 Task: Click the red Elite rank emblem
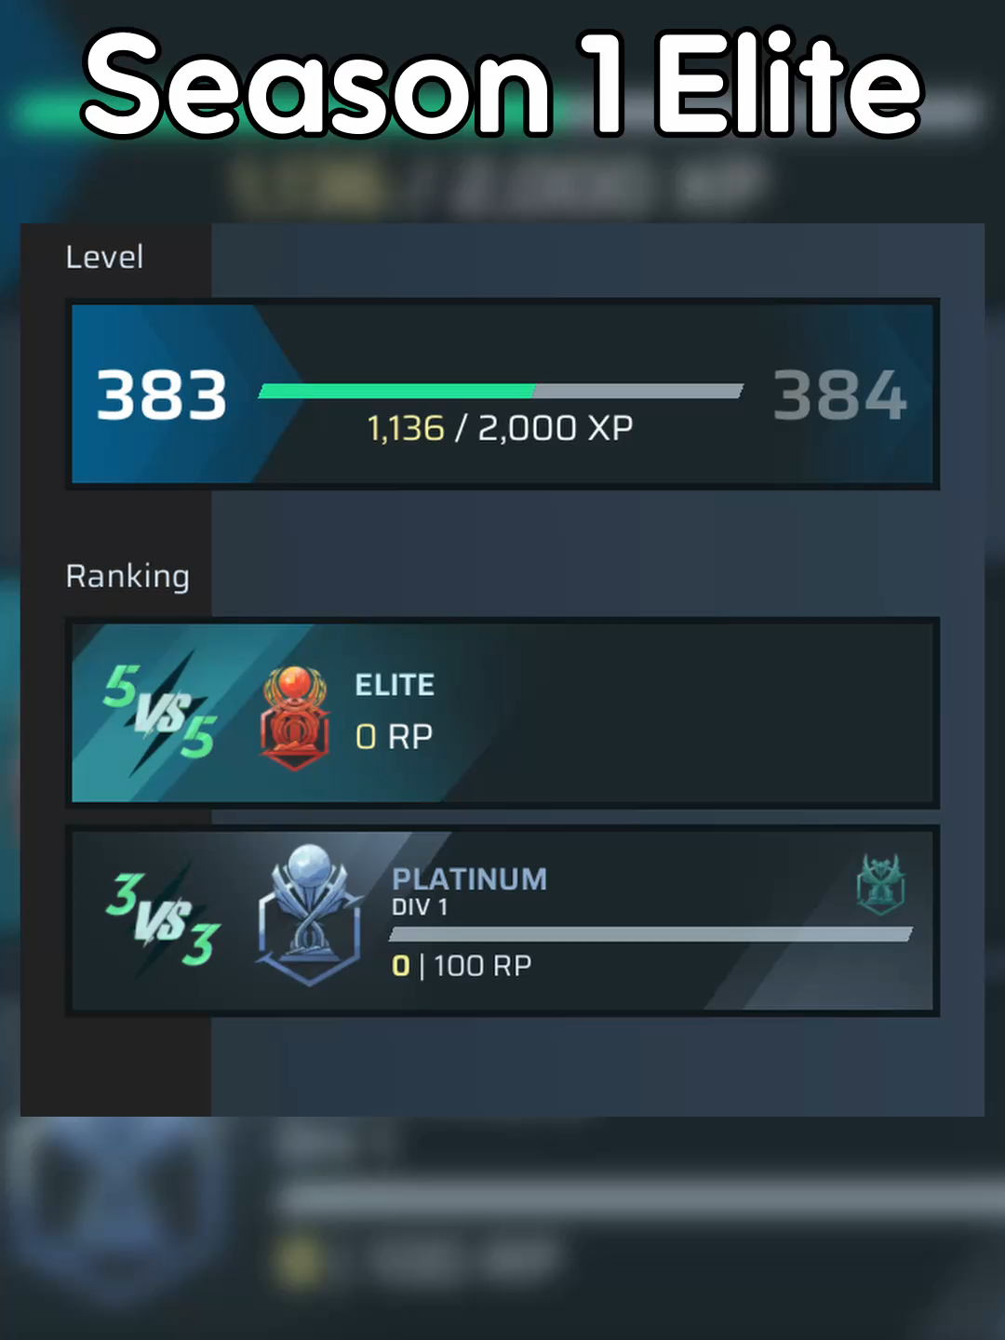click(x=295, y=717)
